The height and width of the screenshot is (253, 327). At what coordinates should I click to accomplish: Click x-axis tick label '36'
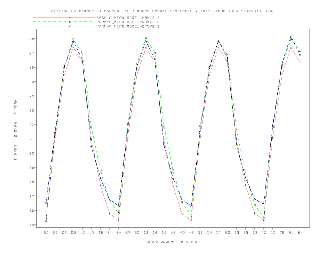coord(155,232)
